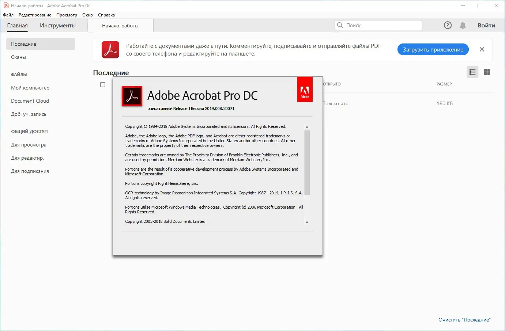
Task: Open Для подписания shared section
Action: (30, 171)
